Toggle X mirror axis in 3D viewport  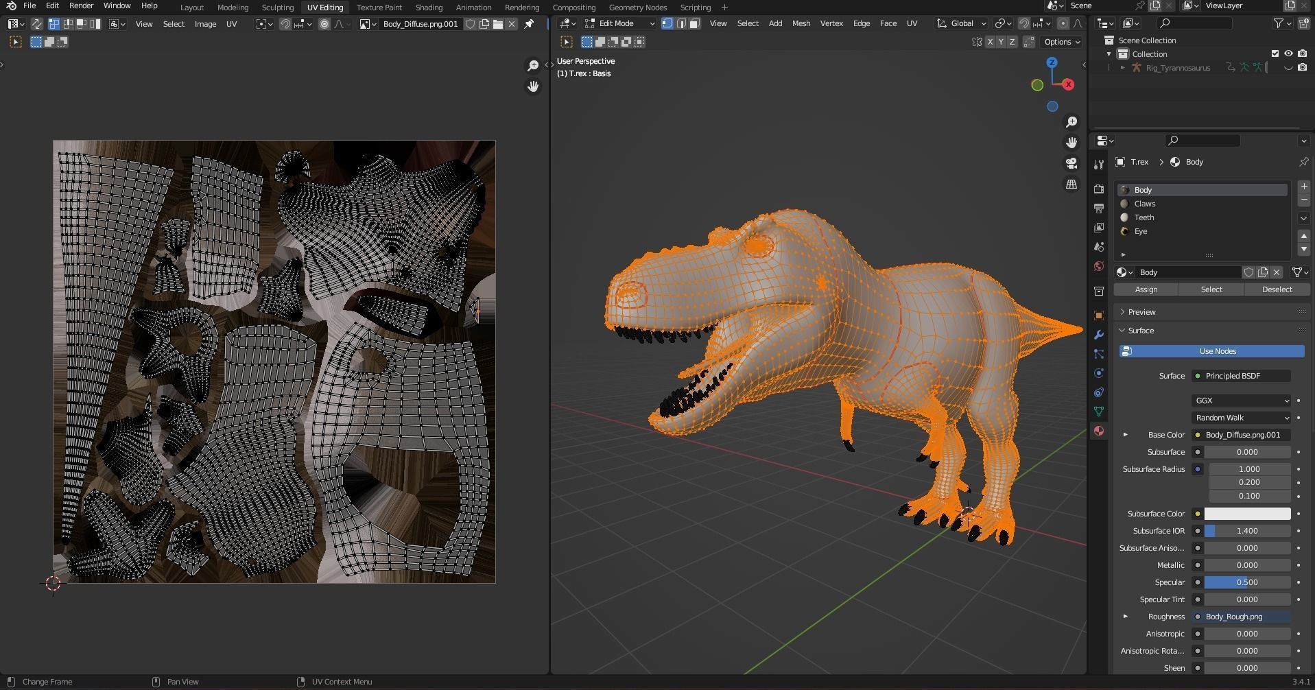click(x=990, y=42)
